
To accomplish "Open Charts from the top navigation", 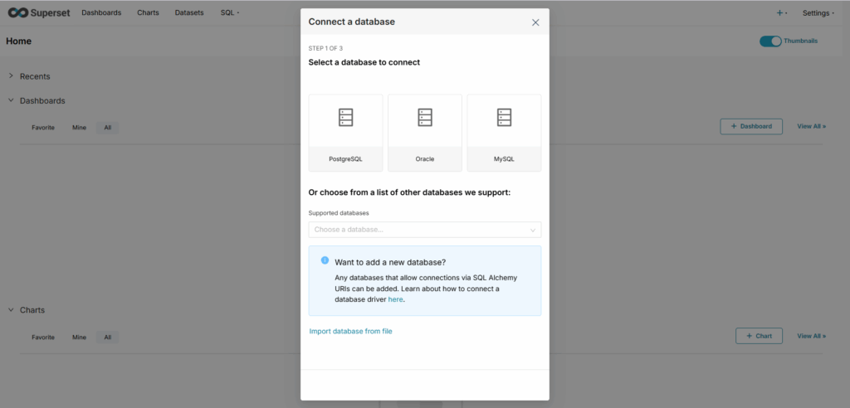I will (x=148, y=13).
